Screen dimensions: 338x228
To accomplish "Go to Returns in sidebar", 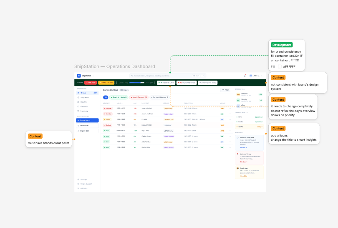I will click(83, 102).
